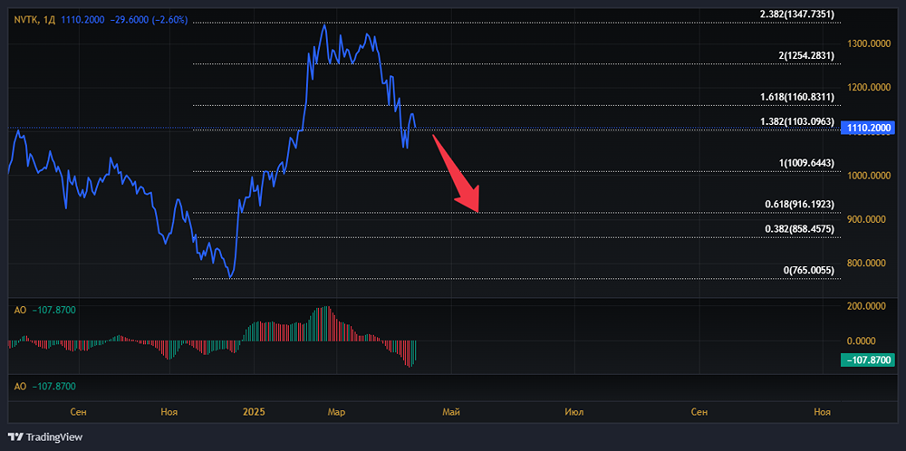Click the 1300.0000 price axis label
This screenshot has height=451, width=906.
[x=869, y=43]
